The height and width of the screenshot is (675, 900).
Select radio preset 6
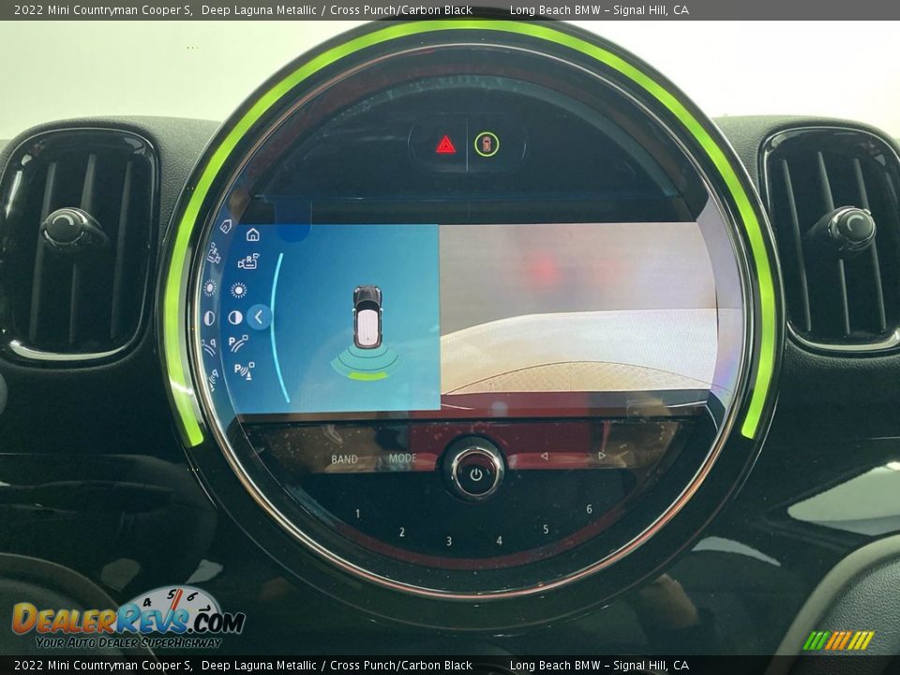point(589,509)
